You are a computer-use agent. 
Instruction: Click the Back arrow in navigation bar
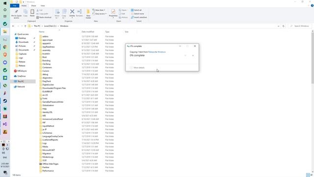(x=13, y=26)
